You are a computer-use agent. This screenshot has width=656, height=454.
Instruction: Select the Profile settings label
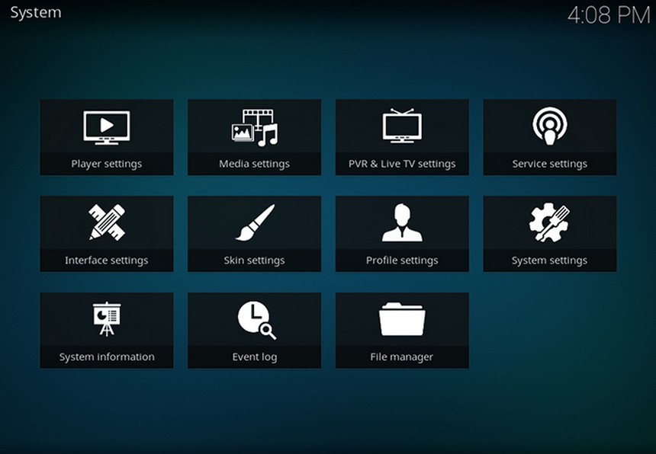(402, 261)
